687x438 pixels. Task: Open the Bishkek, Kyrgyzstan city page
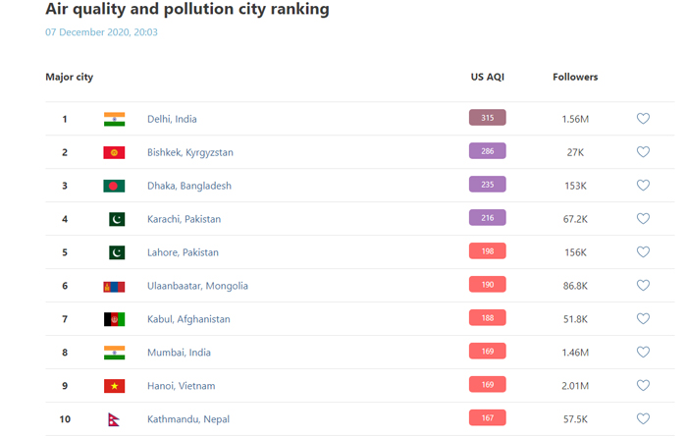[189, 152]
